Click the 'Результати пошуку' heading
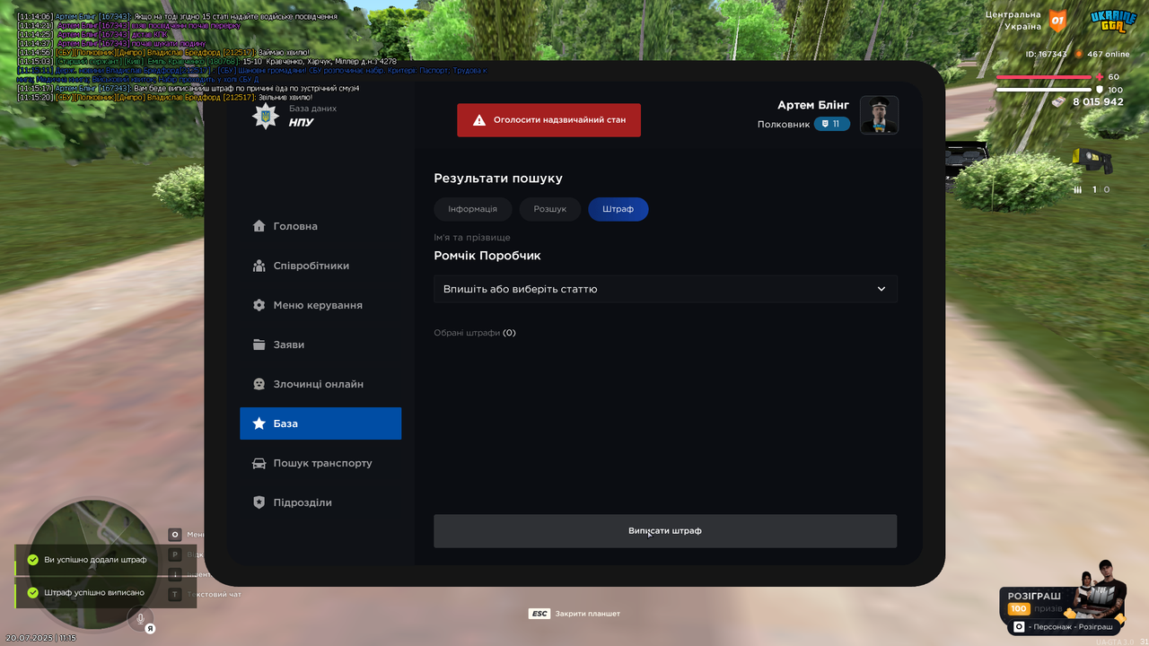 pos(498,179)
